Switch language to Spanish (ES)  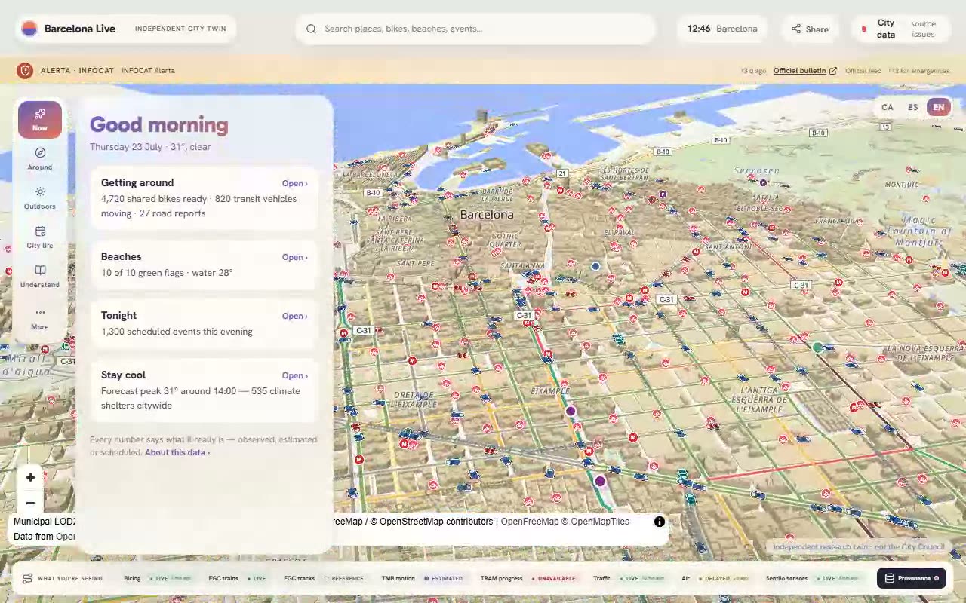tap(913, 107)
